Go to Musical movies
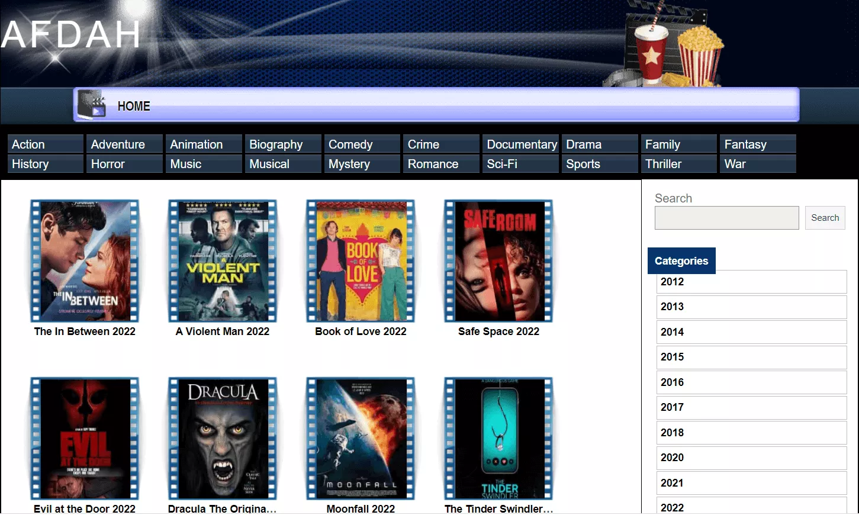The height and width of the screenshot is (515, 859). (284, 164)
